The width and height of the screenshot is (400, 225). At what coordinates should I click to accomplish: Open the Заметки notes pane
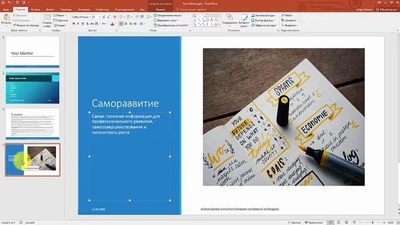pos(294,222)
